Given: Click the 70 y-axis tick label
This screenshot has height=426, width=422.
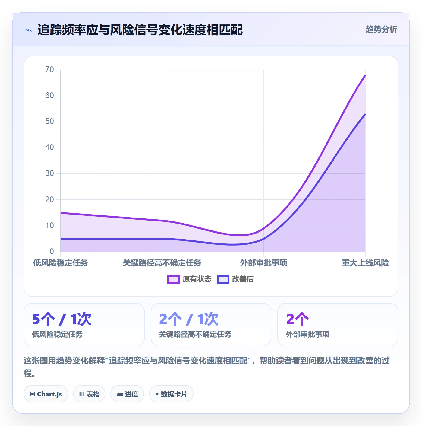Looking at the screenshot, I should tap(49, 70).
